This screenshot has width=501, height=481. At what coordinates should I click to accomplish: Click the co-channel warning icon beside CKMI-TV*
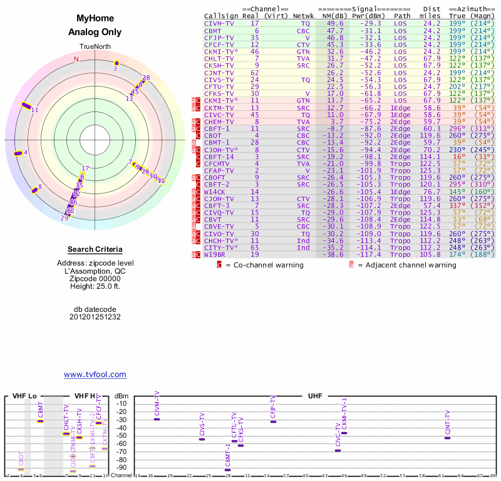198,100
